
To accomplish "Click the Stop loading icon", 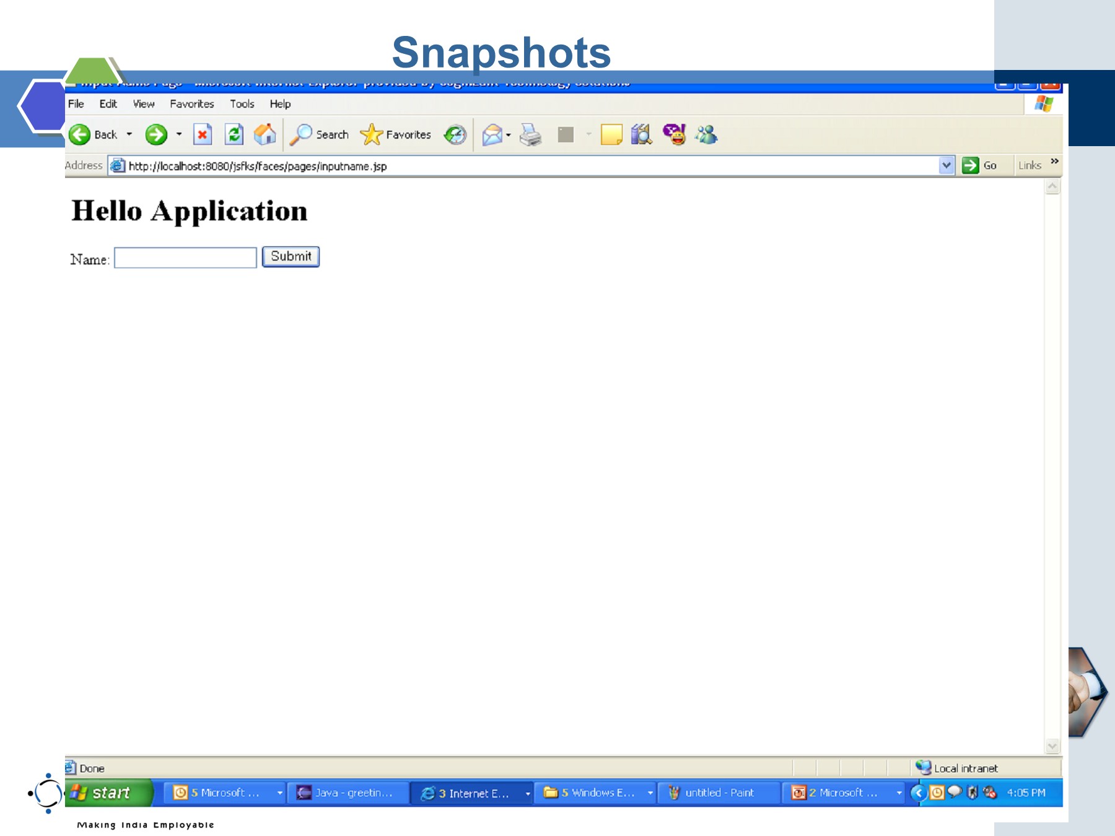I will (203, 134).
